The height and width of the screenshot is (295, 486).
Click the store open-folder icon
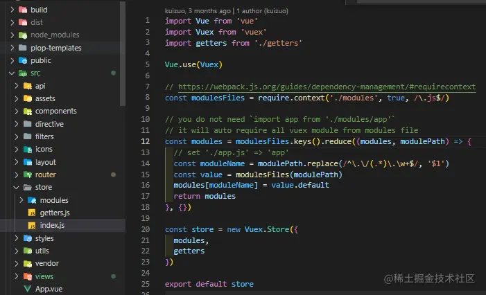pyautogui.click(x=28, y=187)
